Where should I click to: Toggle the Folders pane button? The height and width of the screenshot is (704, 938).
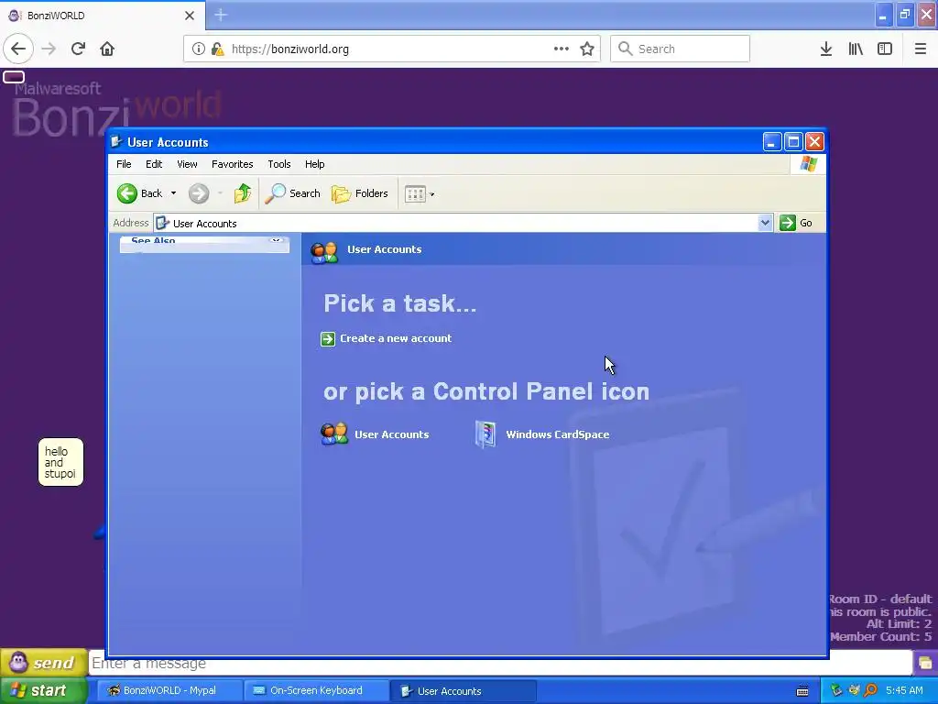[x=359, y=193]
